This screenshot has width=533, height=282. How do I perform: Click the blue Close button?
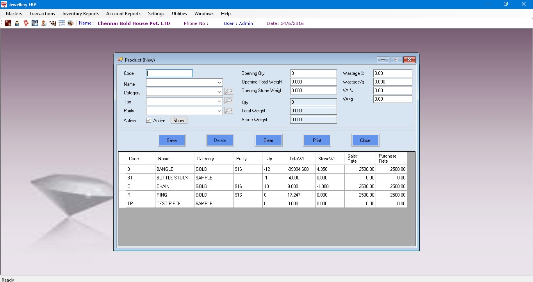point(365,140)
